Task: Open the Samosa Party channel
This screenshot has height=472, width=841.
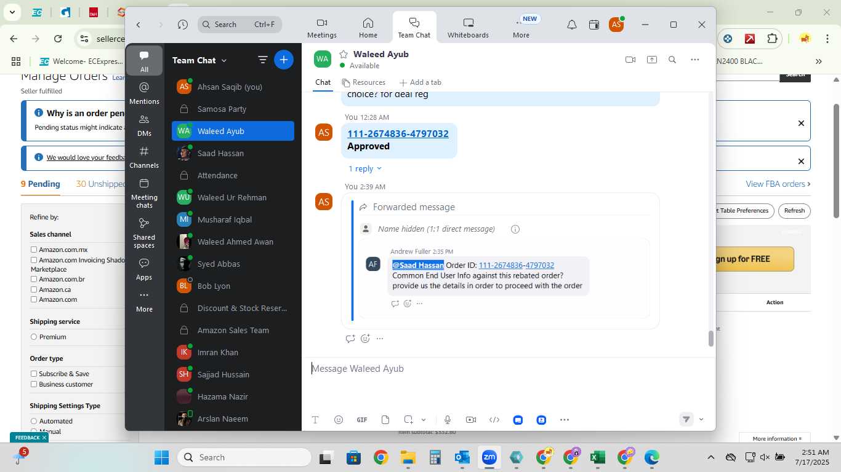Action: click(x=233, y=109)
